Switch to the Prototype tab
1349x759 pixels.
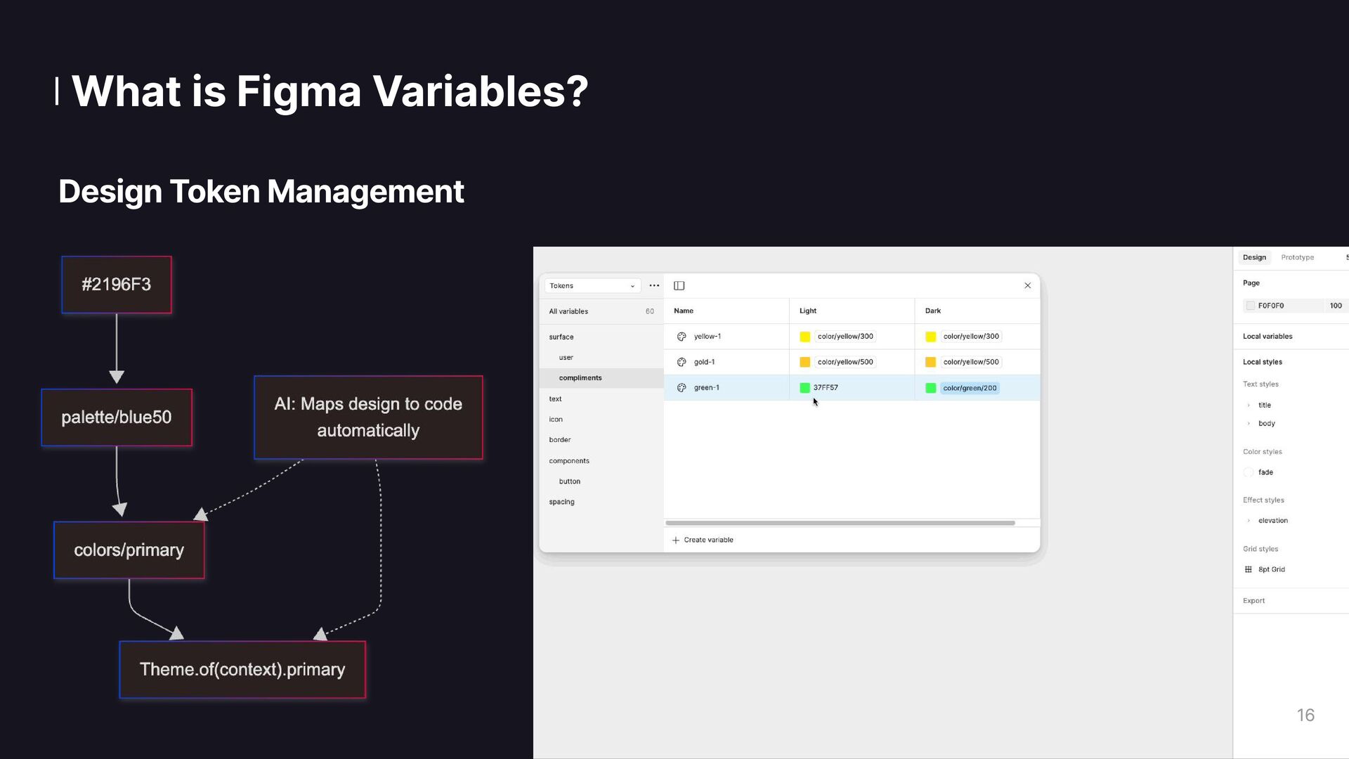coord(1297,257)
